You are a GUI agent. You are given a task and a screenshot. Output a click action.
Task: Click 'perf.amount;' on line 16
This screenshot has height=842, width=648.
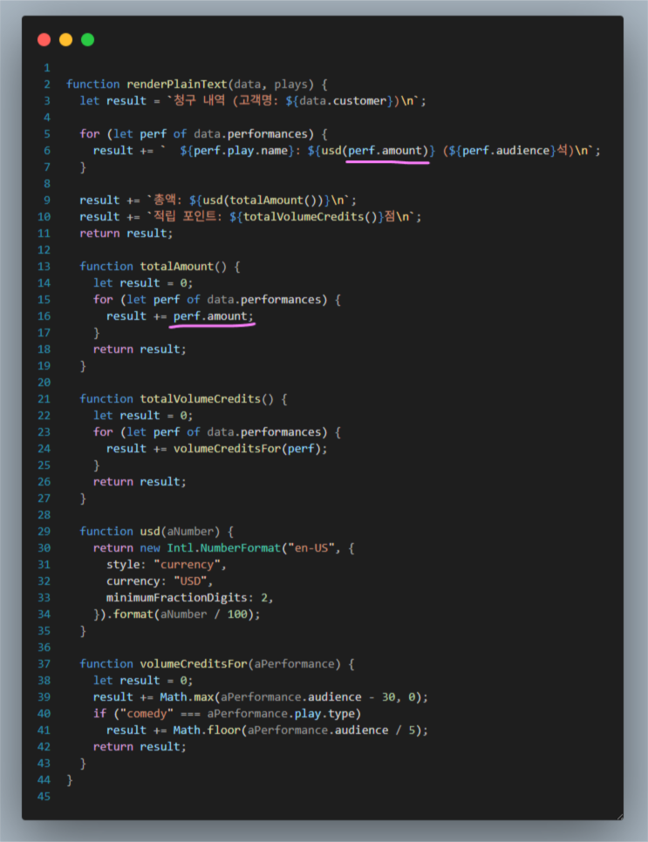(x=214, y=316)
